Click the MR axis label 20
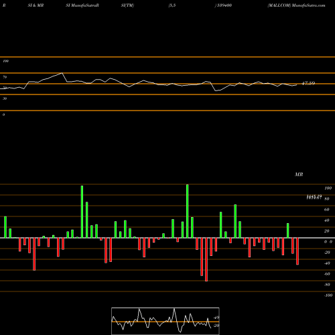 click(x=326, y=231)
